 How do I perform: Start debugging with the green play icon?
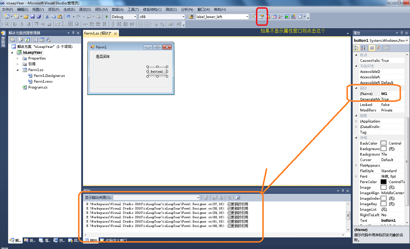pyautogui.click(x=107, y=16)
